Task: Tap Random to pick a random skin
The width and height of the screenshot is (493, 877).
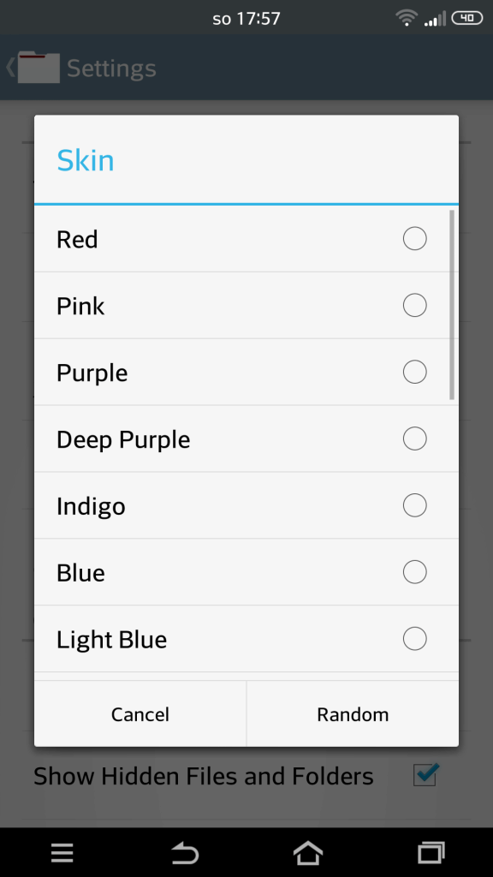Action: click(353, 714)
